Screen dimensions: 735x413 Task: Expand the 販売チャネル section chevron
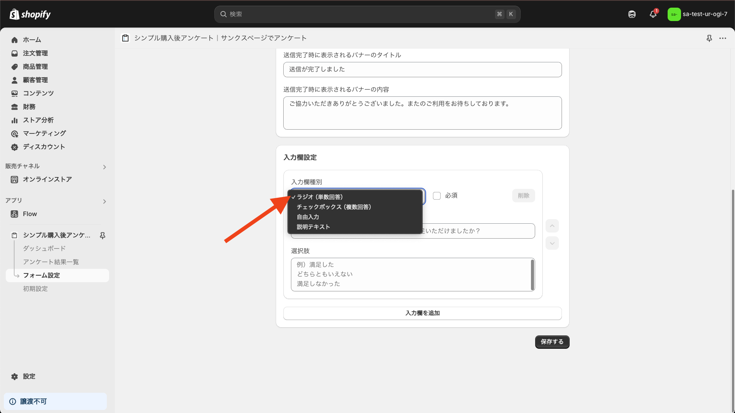[105, 167]
